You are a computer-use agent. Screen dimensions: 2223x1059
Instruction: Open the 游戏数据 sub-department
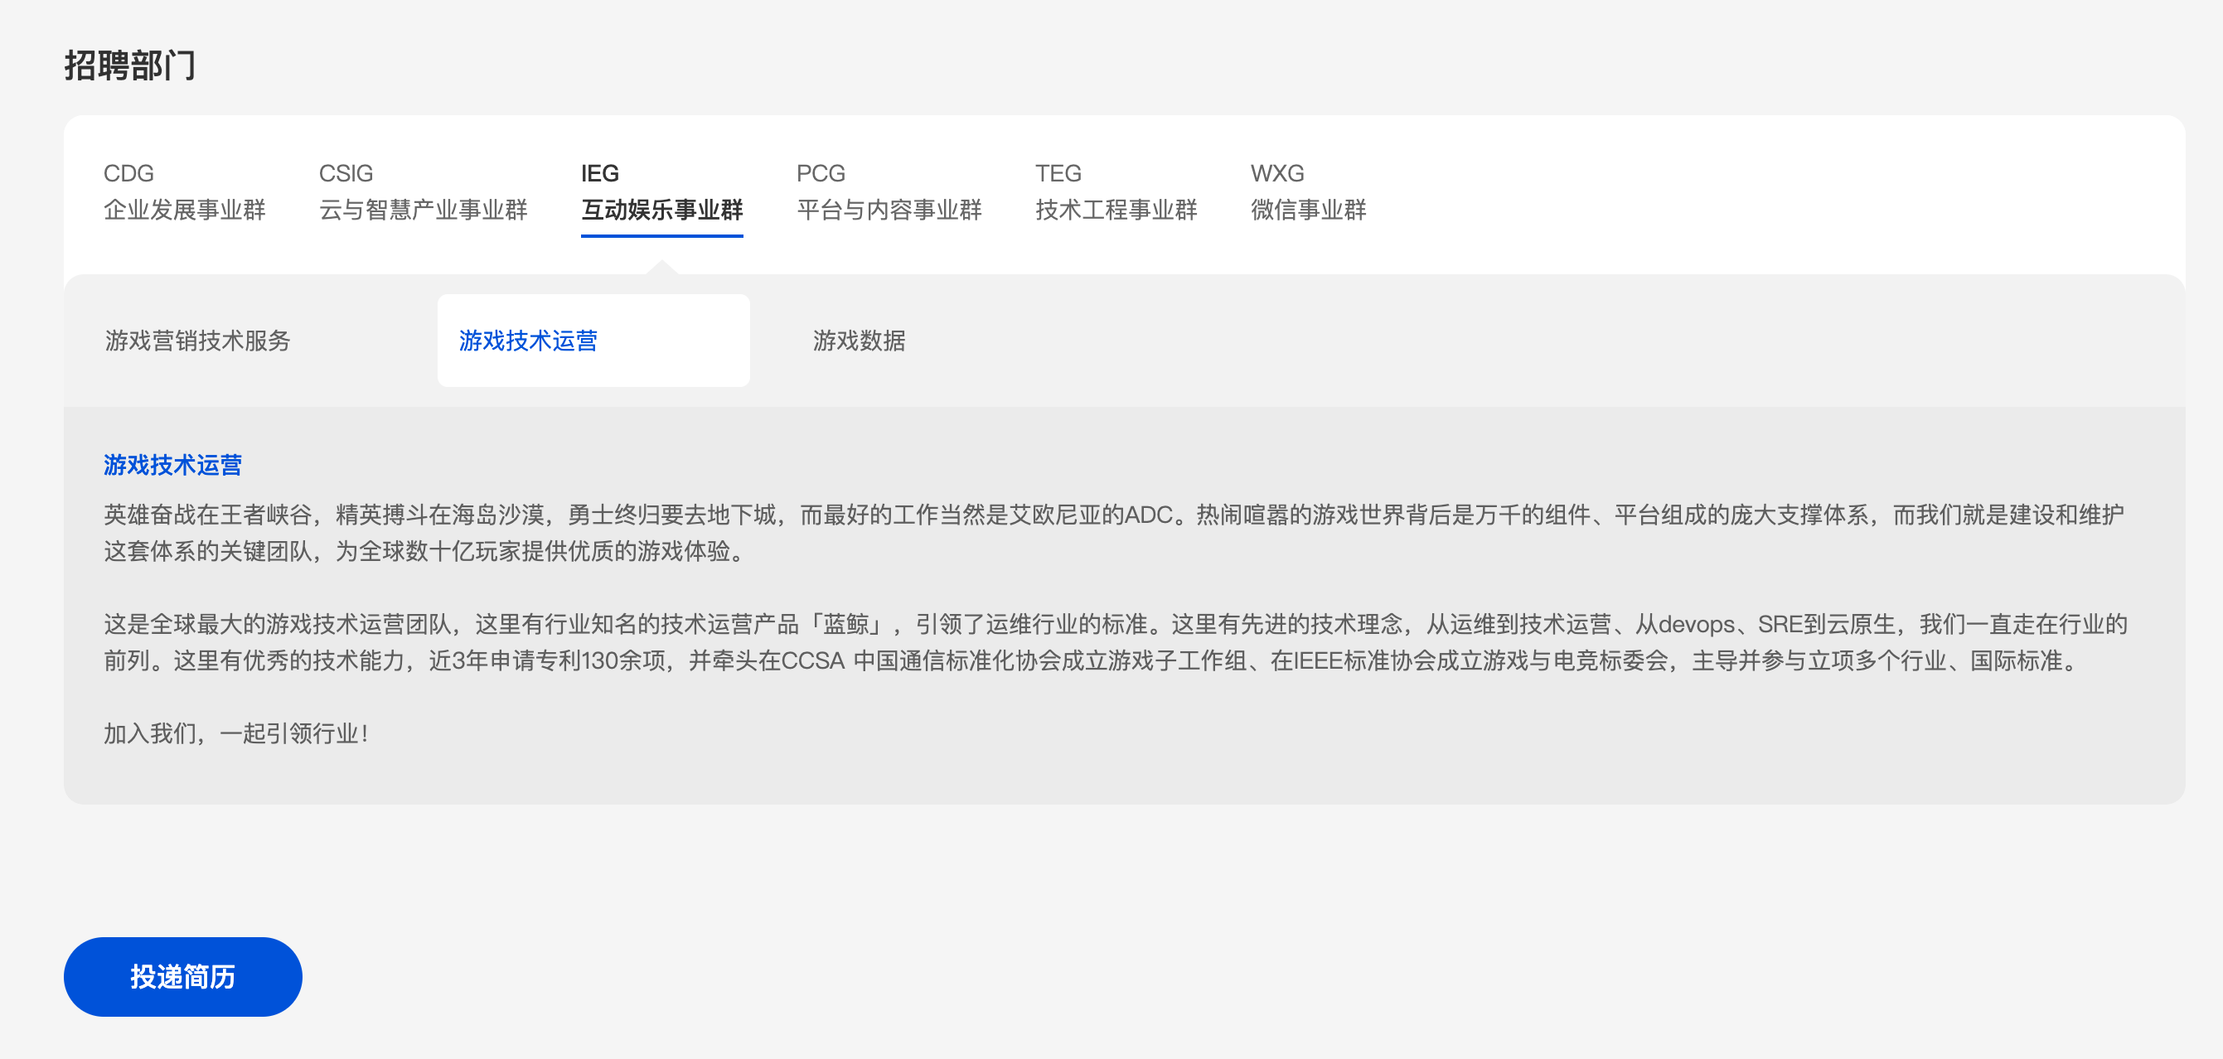click(x=859, y=341)
